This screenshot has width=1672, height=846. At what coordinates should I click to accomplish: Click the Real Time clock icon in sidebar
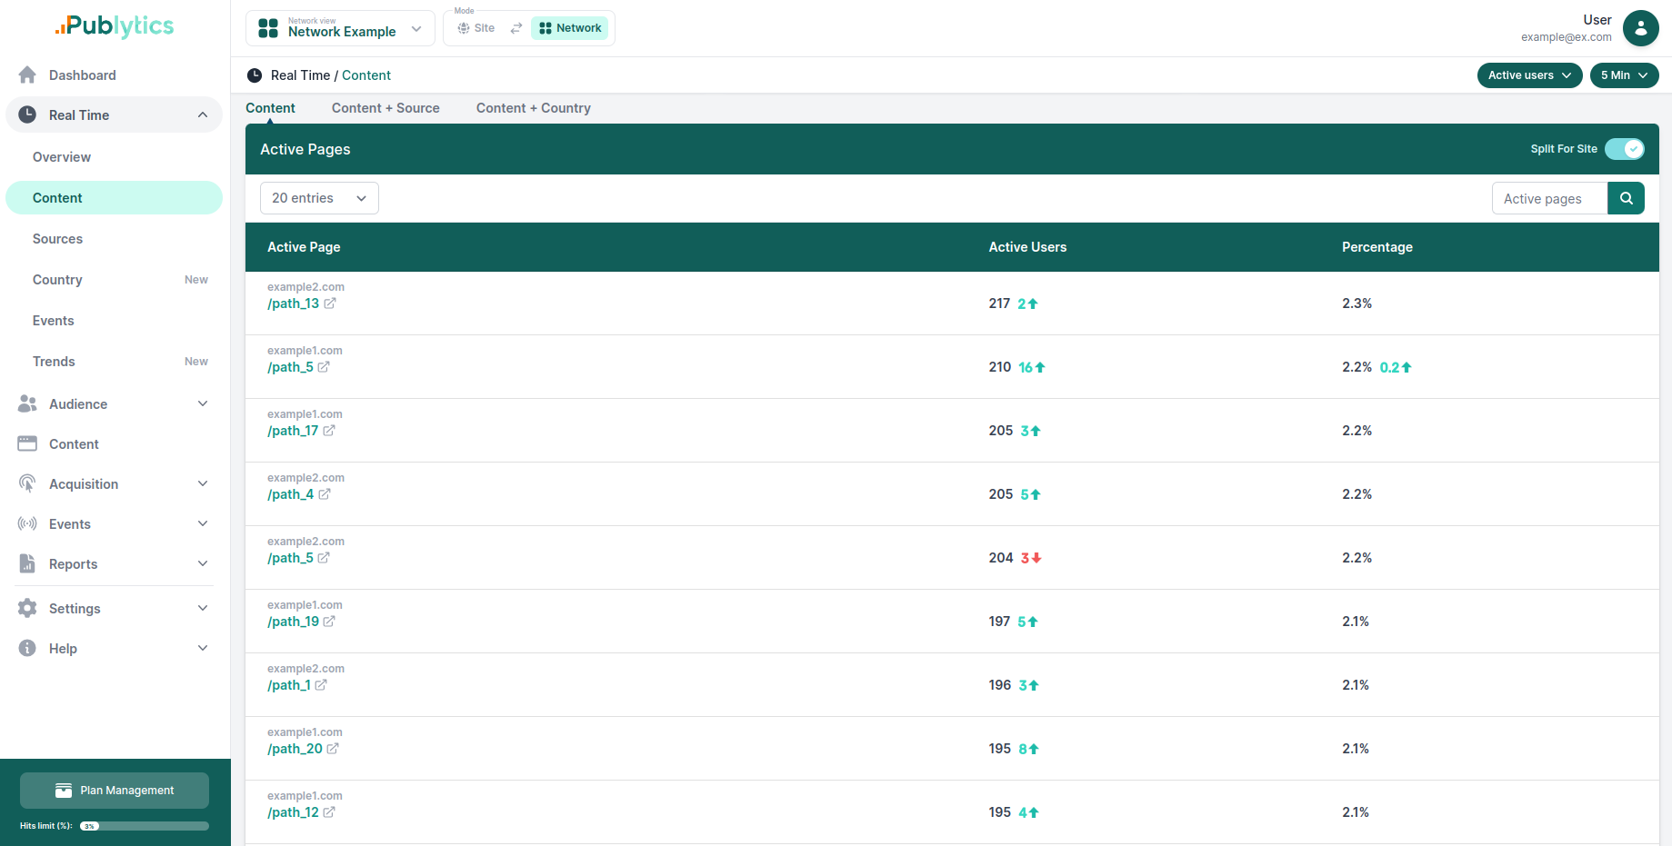tap(27, 114)
